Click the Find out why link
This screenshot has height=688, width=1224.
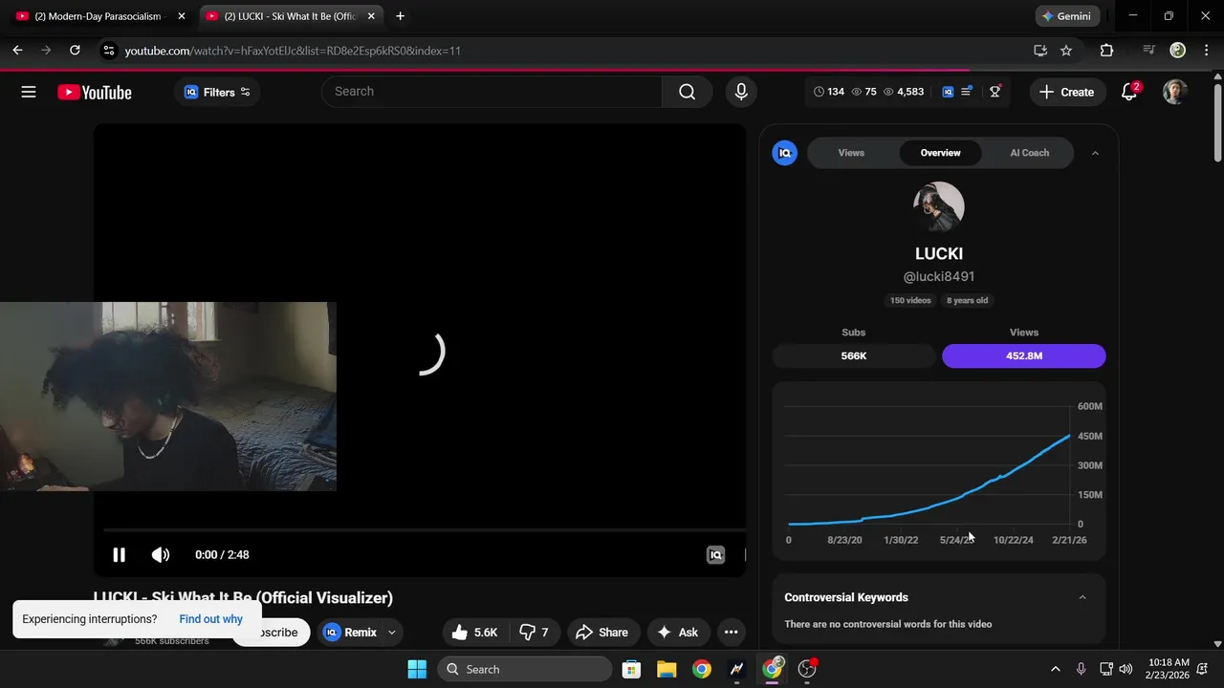(210, 619)
